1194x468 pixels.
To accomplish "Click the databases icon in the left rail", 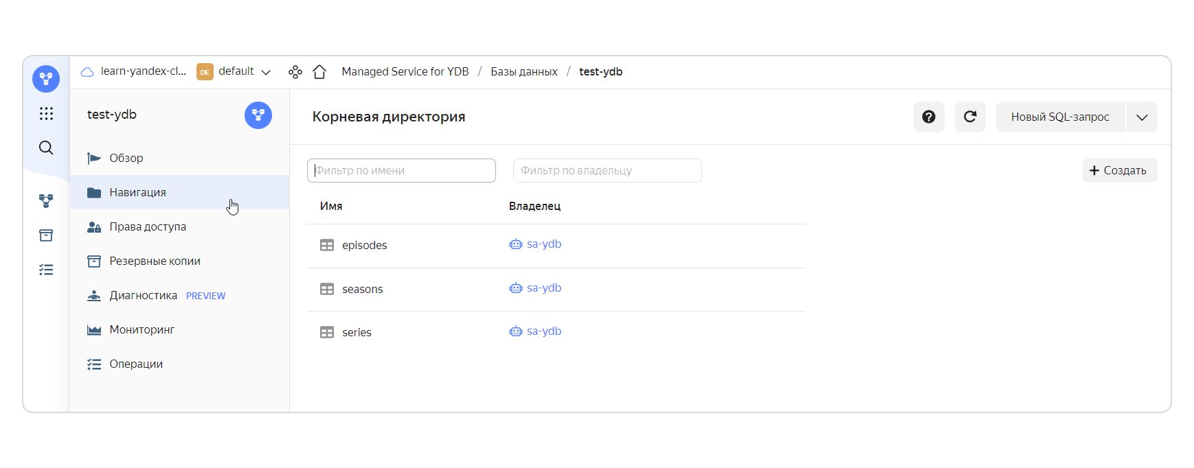I will coord(46,201).
